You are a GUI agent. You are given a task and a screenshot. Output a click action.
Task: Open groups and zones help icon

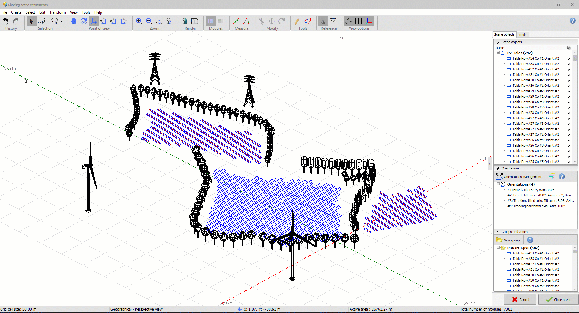530,240
